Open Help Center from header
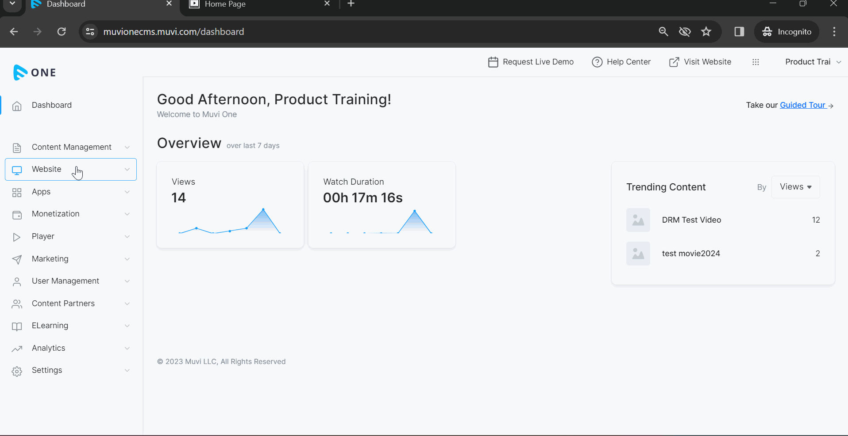 (x=621, y=62)
